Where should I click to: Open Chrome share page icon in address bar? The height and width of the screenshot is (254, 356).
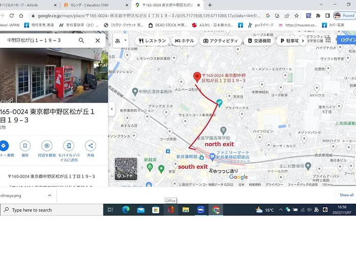click(x=287, y=16)
